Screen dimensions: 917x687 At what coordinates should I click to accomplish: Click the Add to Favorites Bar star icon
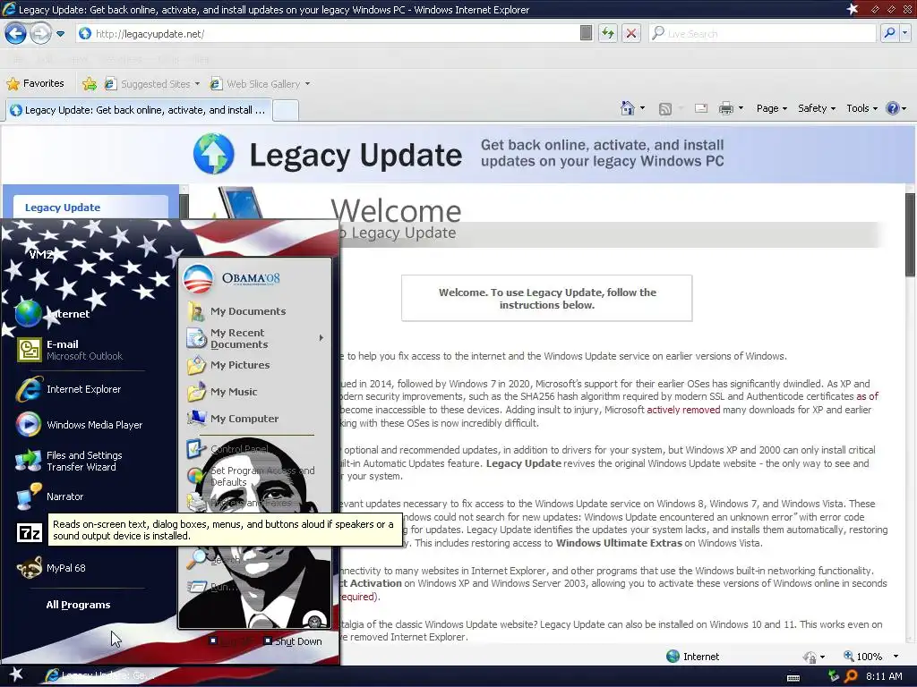click(x=90, y=84)
